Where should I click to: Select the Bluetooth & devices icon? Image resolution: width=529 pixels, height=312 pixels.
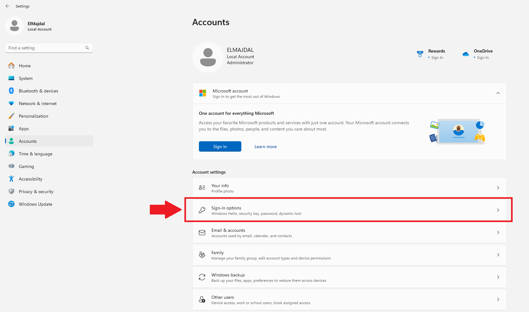[x=11, y=91]
